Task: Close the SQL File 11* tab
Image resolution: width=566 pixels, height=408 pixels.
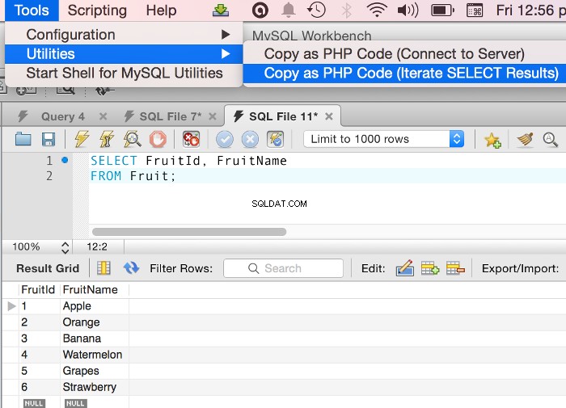Action: coord(329,116)
